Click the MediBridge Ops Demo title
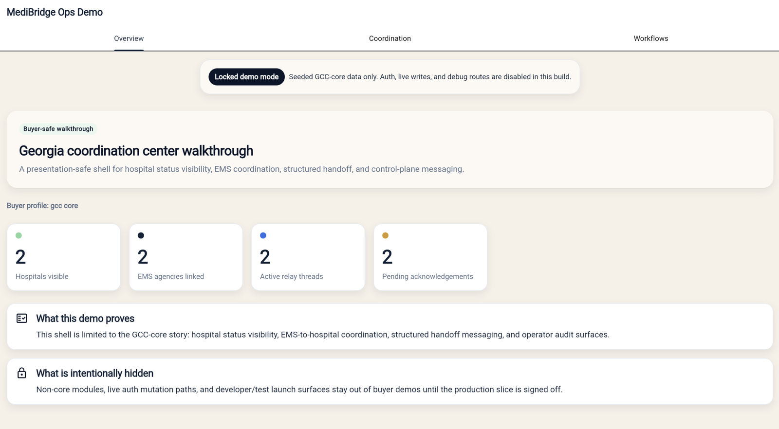The width and height of the screenshot is (779, 429). click(x=55, y=12)
